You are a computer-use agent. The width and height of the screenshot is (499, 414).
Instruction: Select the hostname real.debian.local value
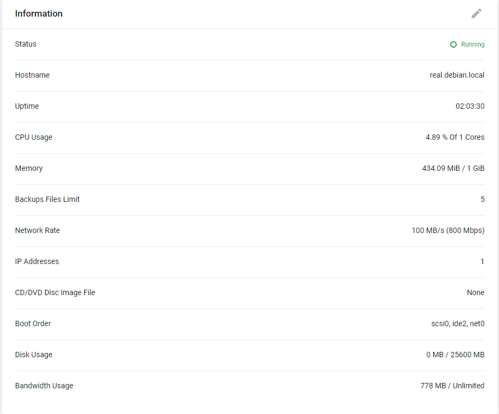click(x=457, y=75)
